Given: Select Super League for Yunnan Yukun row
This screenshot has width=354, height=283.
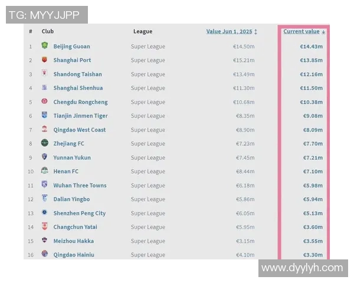Looking at the screenshot, I should point(148,157).
